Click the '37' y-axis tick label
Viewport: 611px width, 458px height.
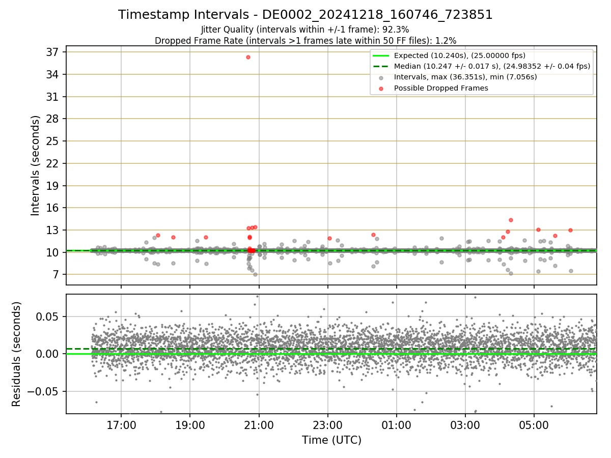(x=53, y=52)
